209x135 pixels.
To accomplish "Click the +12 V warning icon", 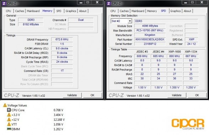I will click(x=9, y=119).
